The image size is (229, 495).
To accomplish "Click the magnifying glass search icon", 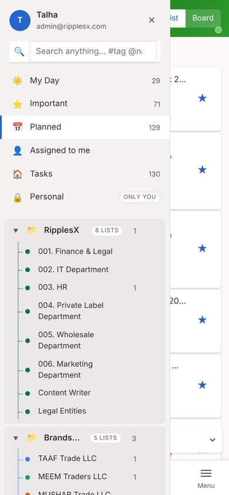I will point(19,52).
